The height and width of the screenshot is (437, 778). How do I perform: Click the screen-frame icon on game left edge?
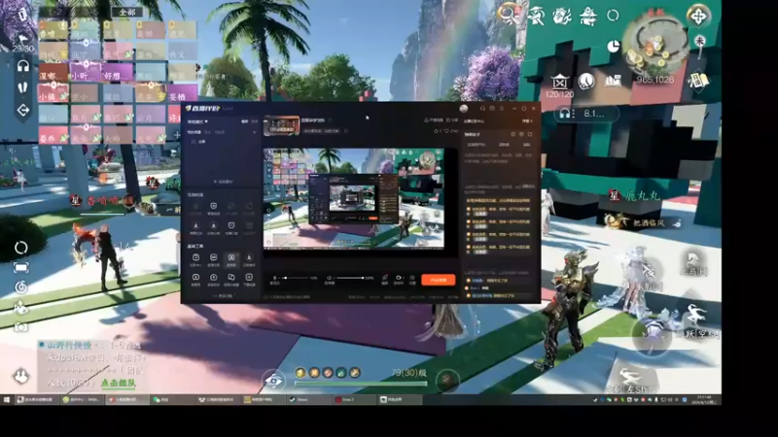(20, 268)
